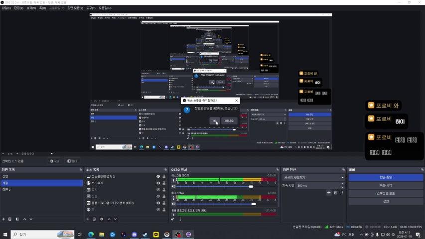The image size is (425, 239).
Task: Open mic/Aux audio options three-dot menu
Action: (x=173, y=198)
